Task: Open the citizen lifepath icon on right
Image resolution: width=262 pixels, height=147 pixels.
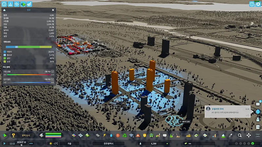Action: 258,119
